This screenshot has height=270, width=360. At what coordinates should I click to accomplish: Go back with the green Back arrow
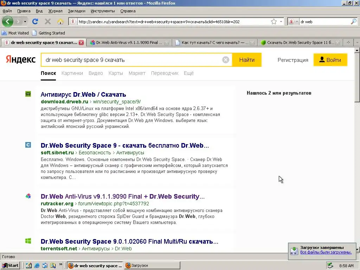[8, 21]
